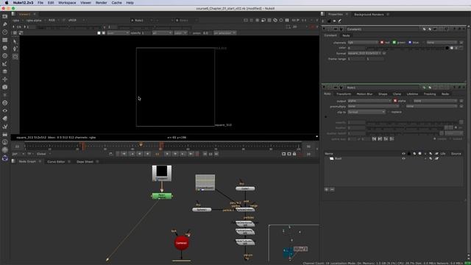
Task: Toggle the blue channel checkbox
Action: click(410, 43)
